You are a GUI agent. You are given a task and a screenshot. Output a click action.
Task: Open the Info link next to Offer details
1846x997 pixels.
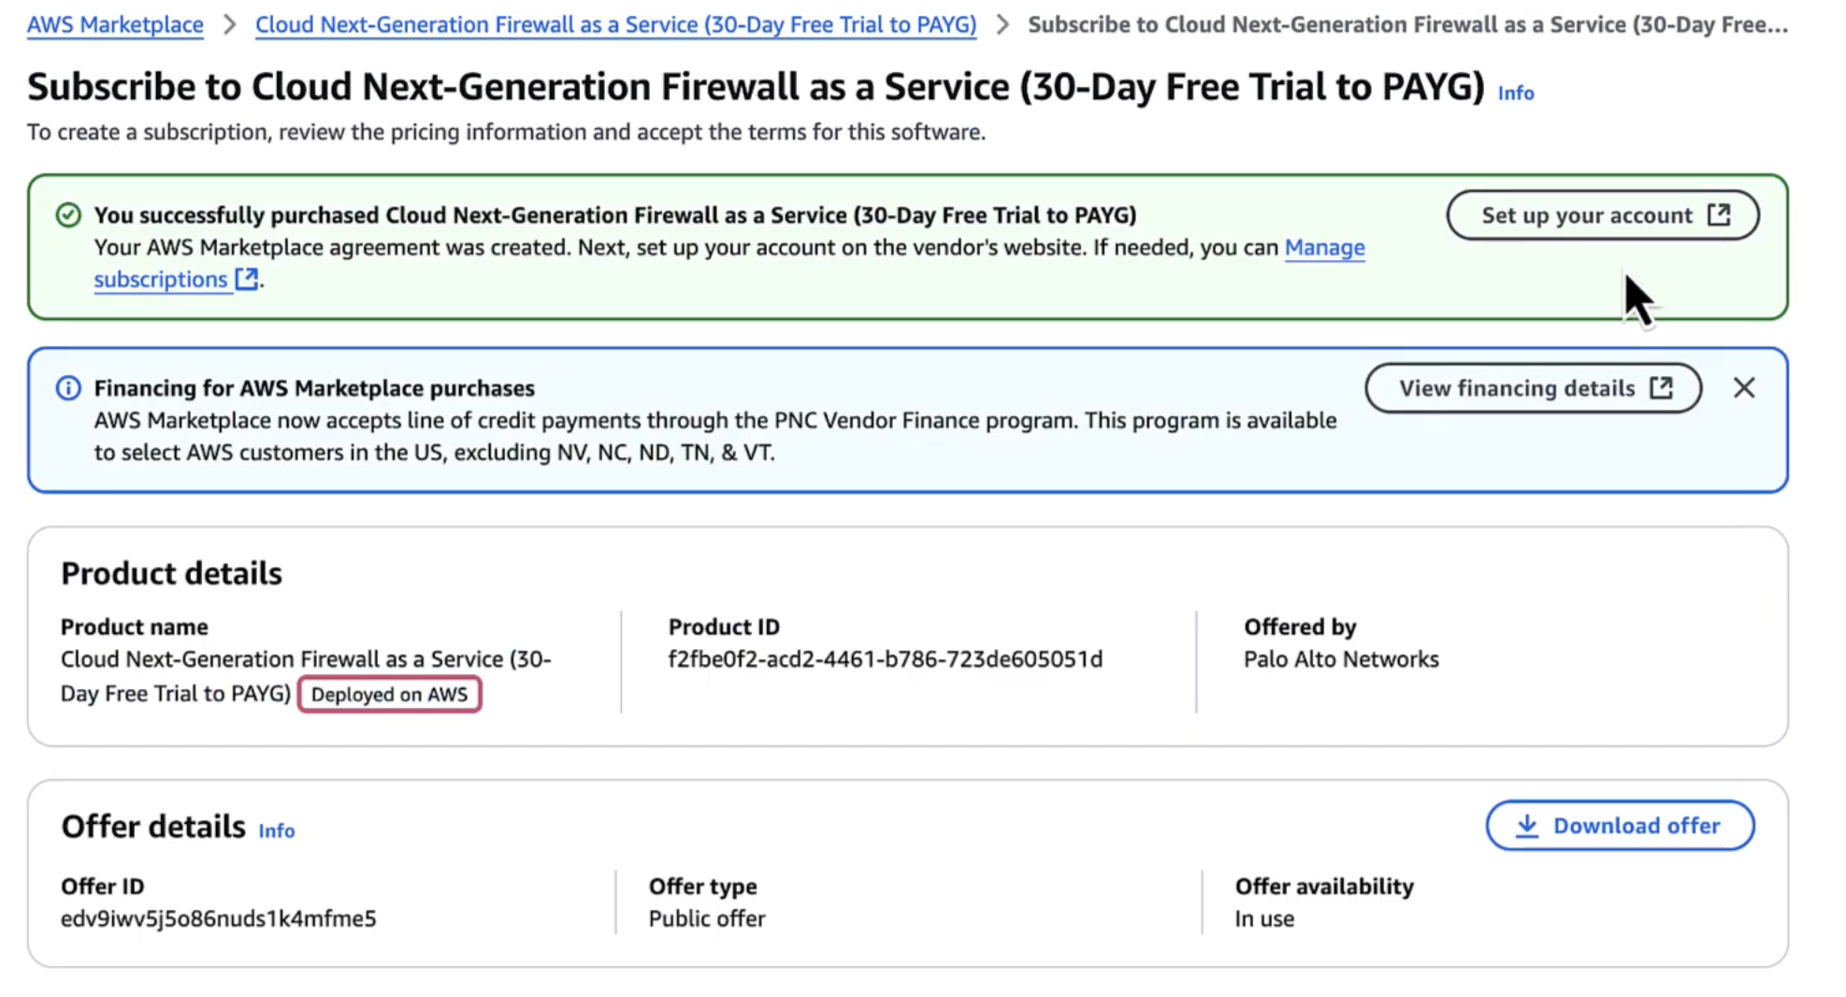[x=276, y=831]
